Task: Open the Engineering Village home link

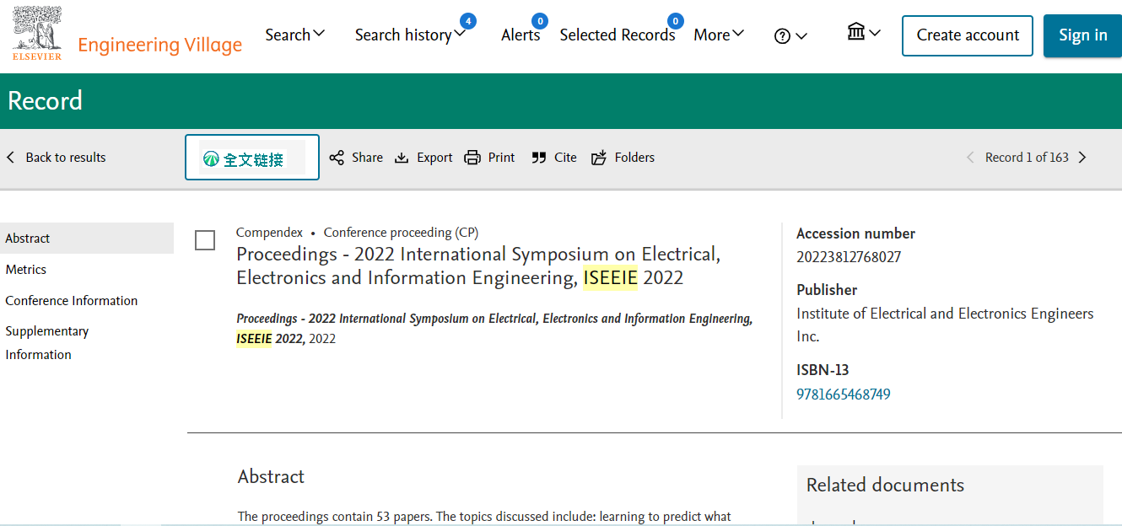Action: pos(159,45)
